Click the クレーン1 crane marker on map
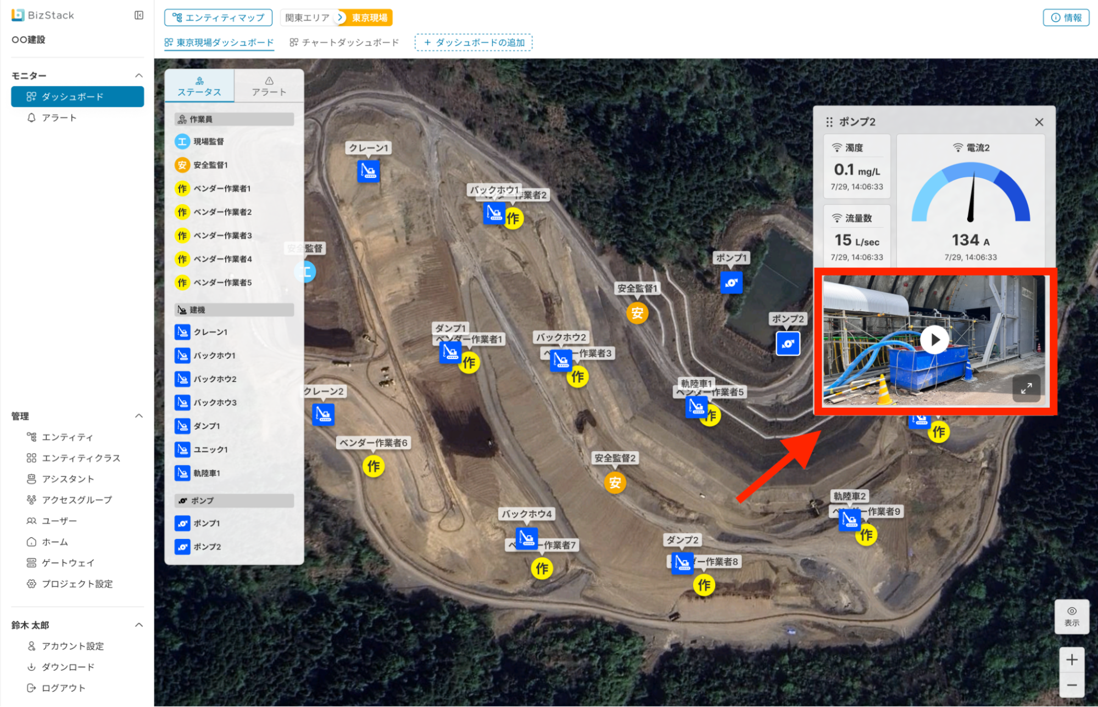Screen dimensions: 1098x707 (369, 172)
